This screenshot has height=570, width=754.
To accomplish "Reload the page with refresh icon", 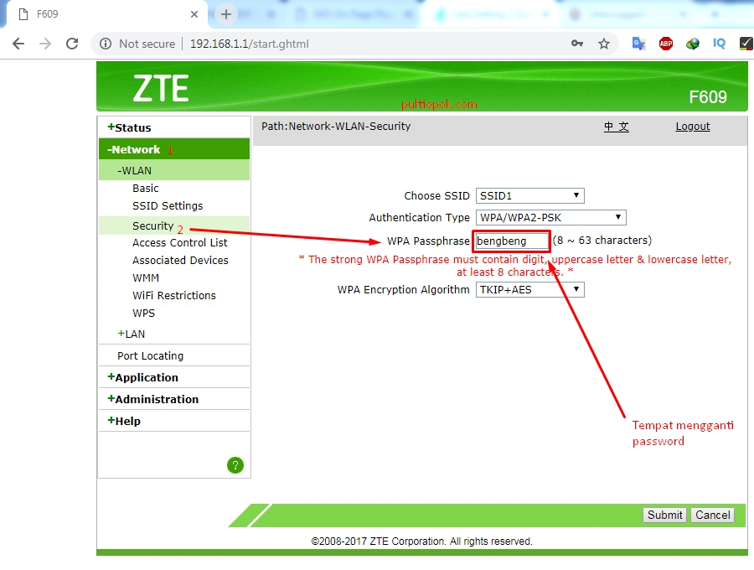I will click(x=72, y=44).
